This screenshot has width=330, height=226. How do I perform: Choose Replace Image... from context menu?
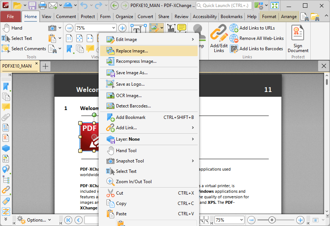pyautogui.click(x=149, y=51)
